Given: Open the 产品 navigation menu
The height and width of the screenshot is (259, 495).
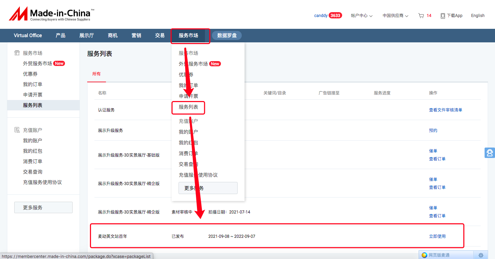Looking at the screenshot, I should [x=60, y=35].
